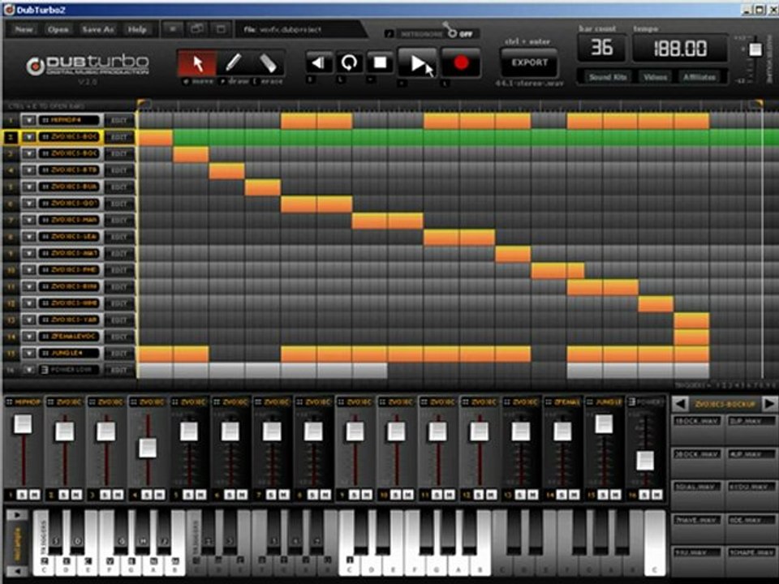The image size is (779, 584).
Task: Click the bar count field showing 36
Action: coord(601,48)
